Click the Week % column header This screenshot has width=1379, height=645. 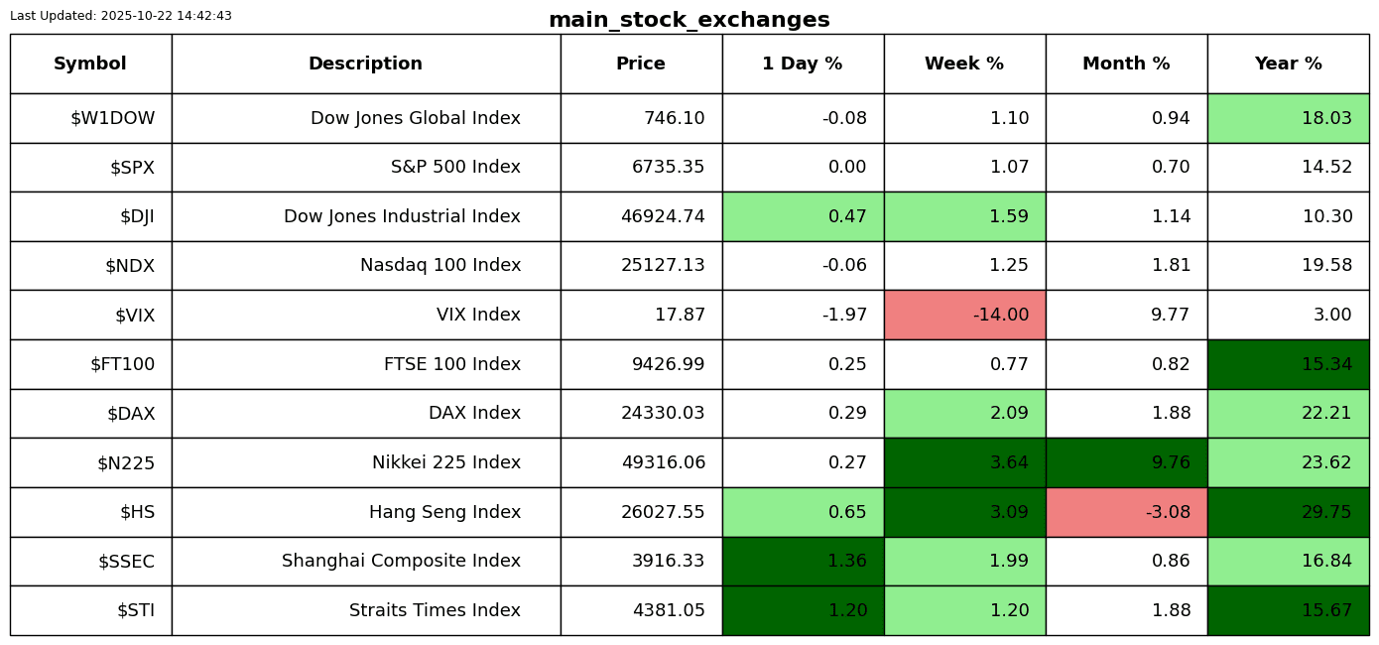tap(964, 64)
